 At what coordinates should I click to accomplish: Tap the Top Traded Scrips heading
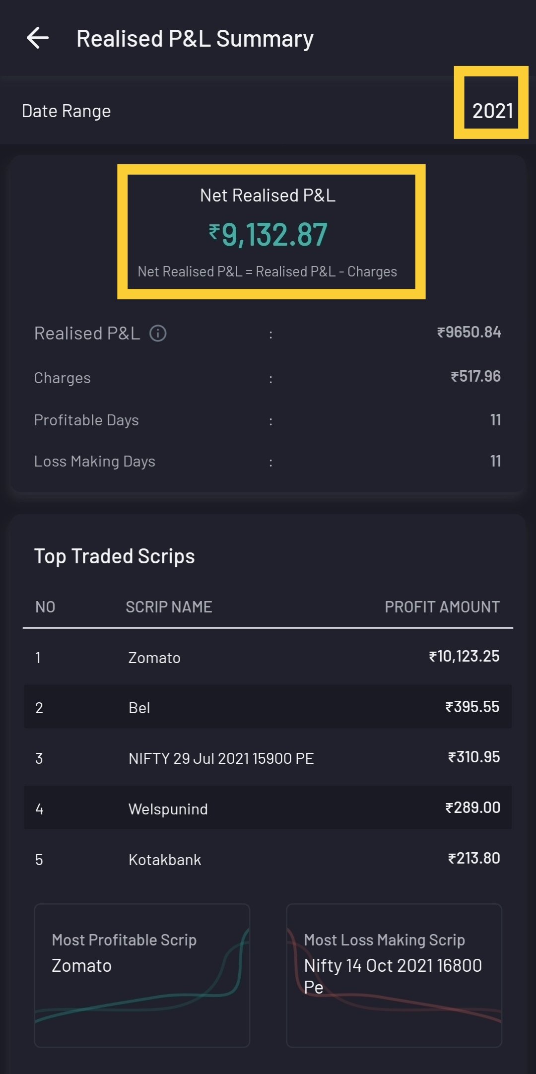point(114,556)
